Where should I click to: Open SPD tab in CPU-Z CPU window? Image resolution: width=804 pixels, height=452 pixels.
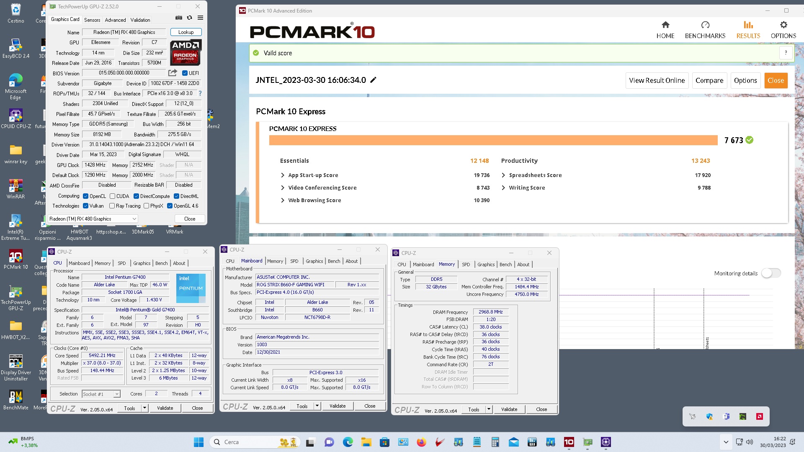coord(121,263)
